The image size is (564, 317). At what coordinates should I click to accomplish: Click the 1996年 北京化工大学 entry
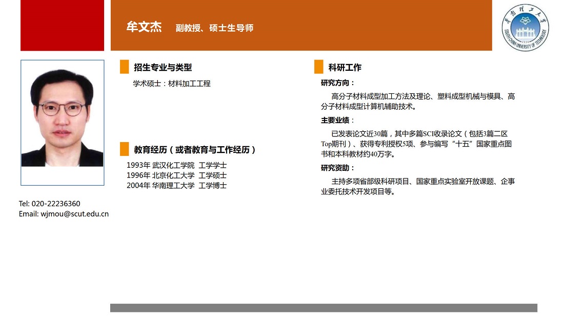tap(176, 175)
